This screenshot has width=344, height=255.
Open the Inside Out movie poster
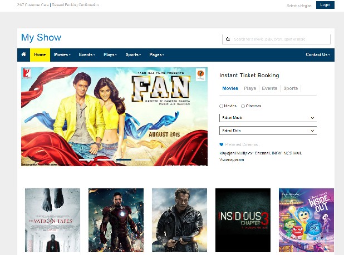[306, 220]
